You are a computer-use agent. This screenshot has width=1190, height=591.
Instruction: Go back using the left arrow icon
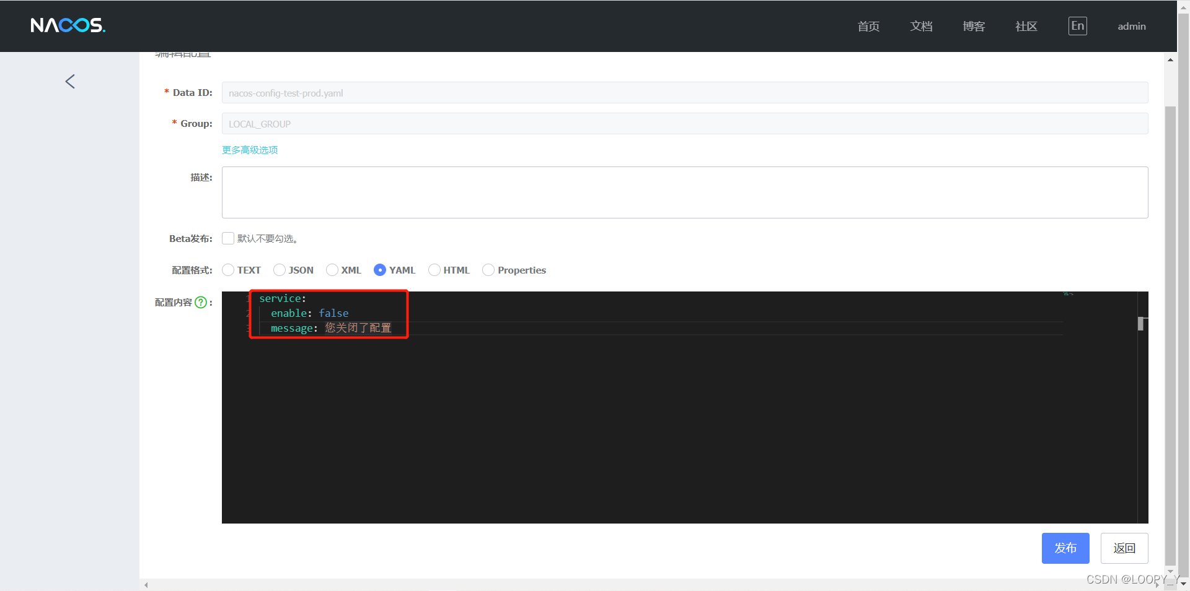(x=70, y=82)
